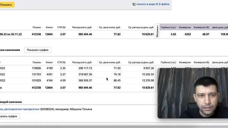This screenshot has height=128, width=228.
Task: Click the value 3.83 depth
Action: point(173,34)
